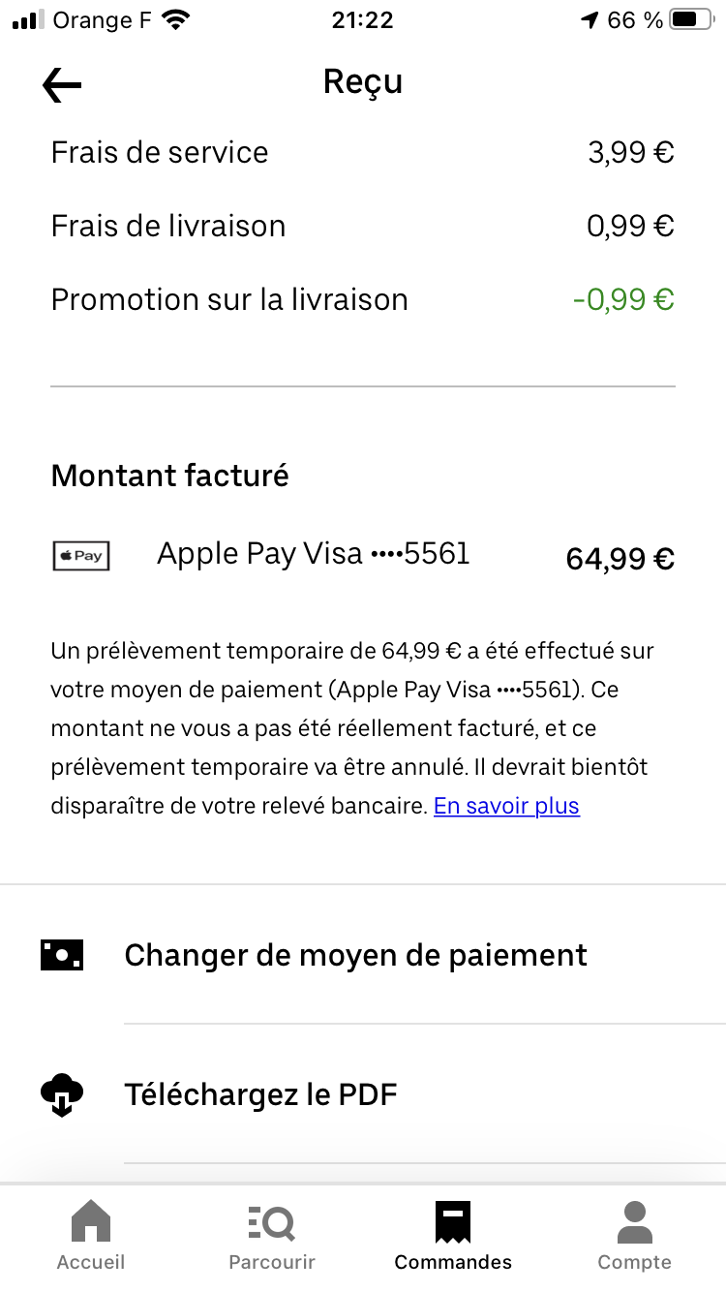Viewport: 726px width, 1292px height.
Task: Tap the cash payment method icon
Action: (x=62, y=955)
